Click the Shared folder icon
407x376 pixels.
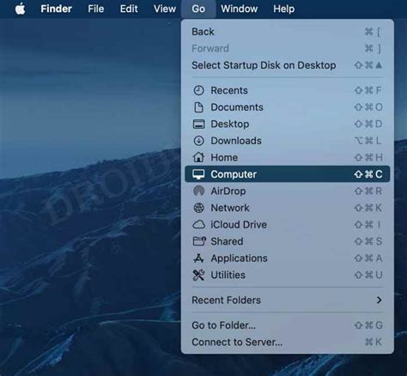(199, 241)
